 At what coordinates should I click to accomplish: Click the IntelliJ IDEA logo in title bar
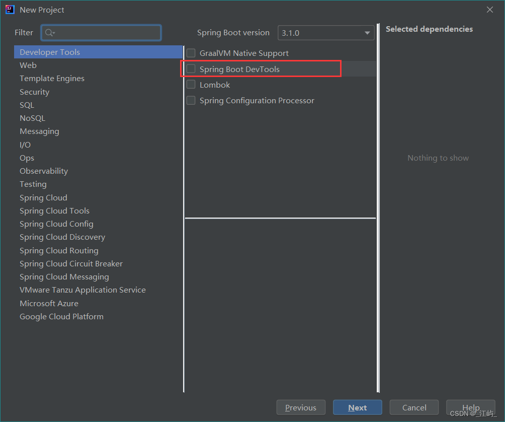tap(10, 10)
